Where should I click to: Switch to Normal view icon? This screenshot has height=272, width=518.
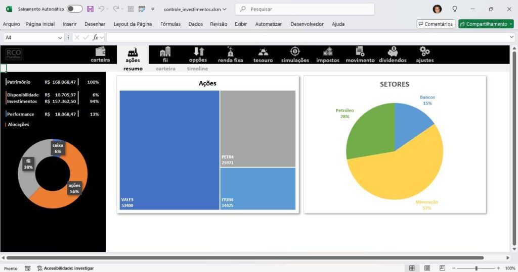pos(412,268)
